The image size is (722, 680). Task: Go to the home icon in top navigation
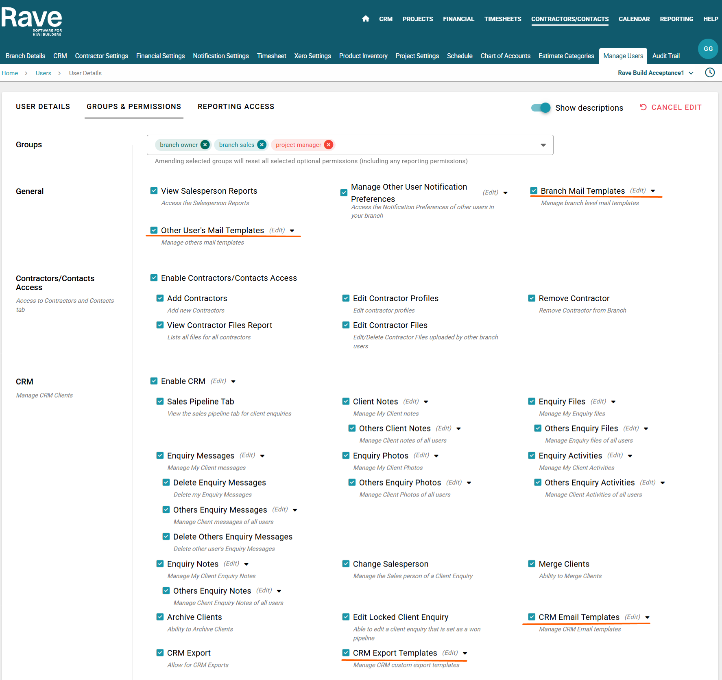tap(366, 19)
